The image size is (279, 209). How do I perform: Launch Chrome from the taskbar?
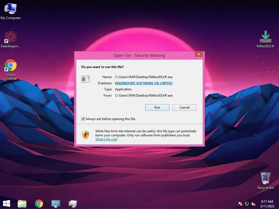coord(39,204)
